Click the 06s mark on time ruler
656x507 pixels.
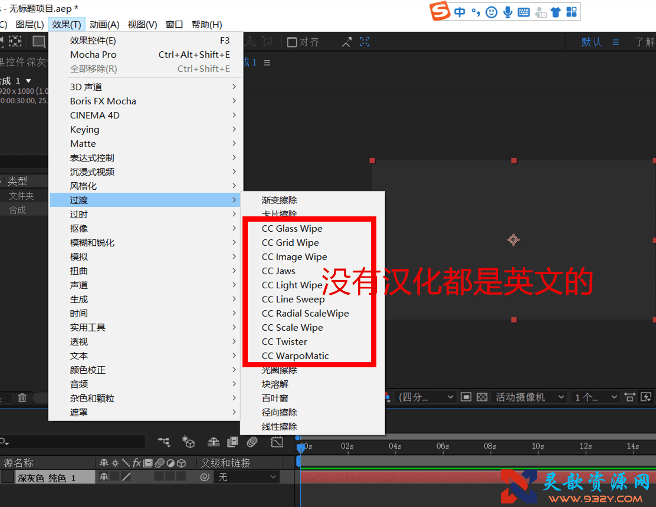tap(442, 446)
